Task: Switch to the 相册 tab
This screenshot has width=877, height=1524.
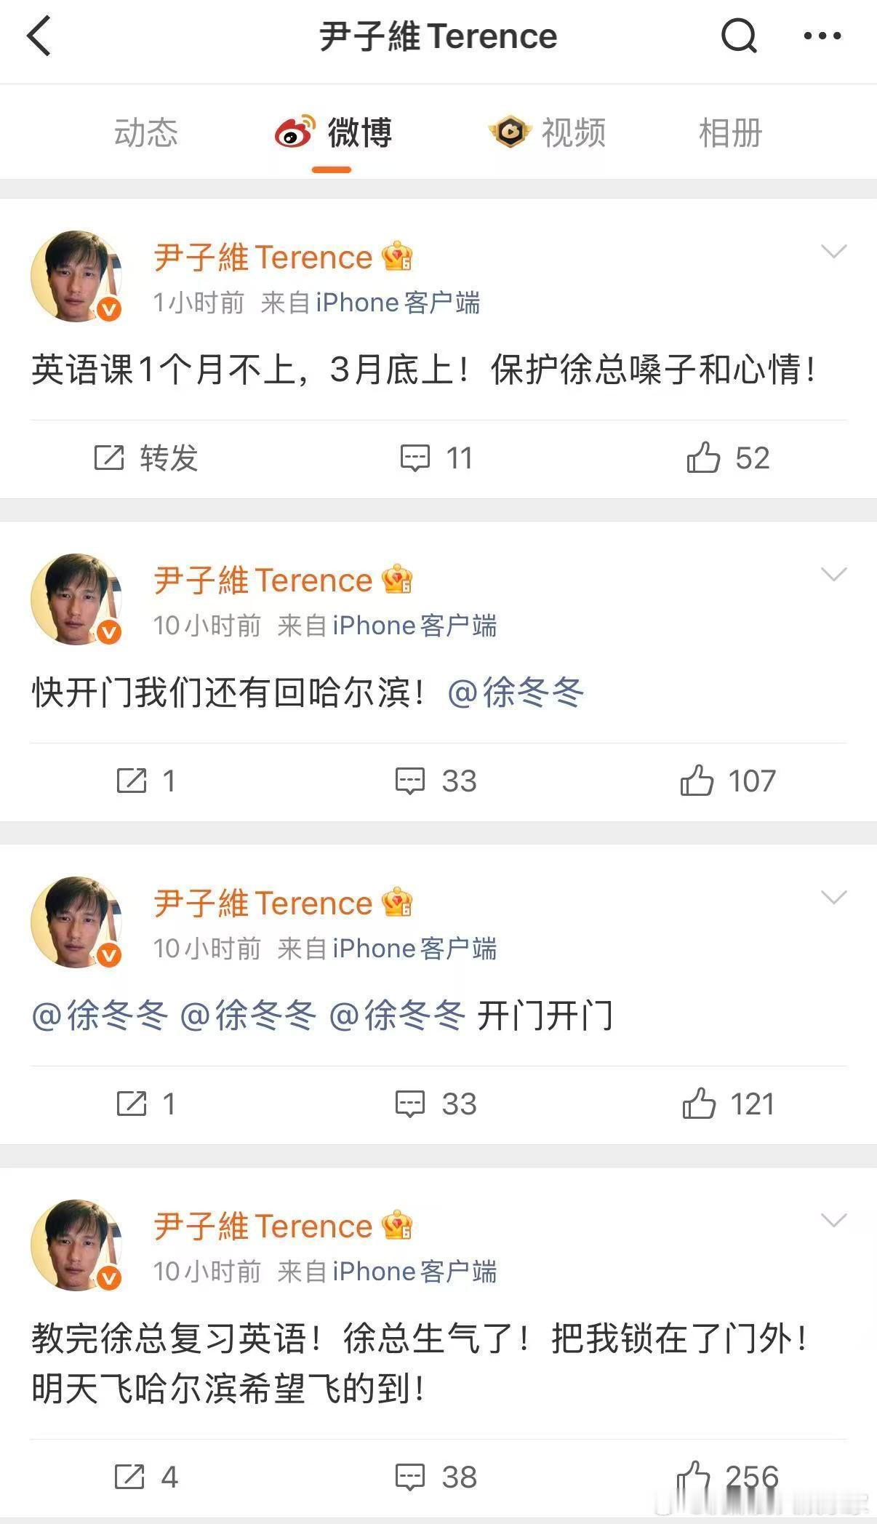Action: pos(729,132)
